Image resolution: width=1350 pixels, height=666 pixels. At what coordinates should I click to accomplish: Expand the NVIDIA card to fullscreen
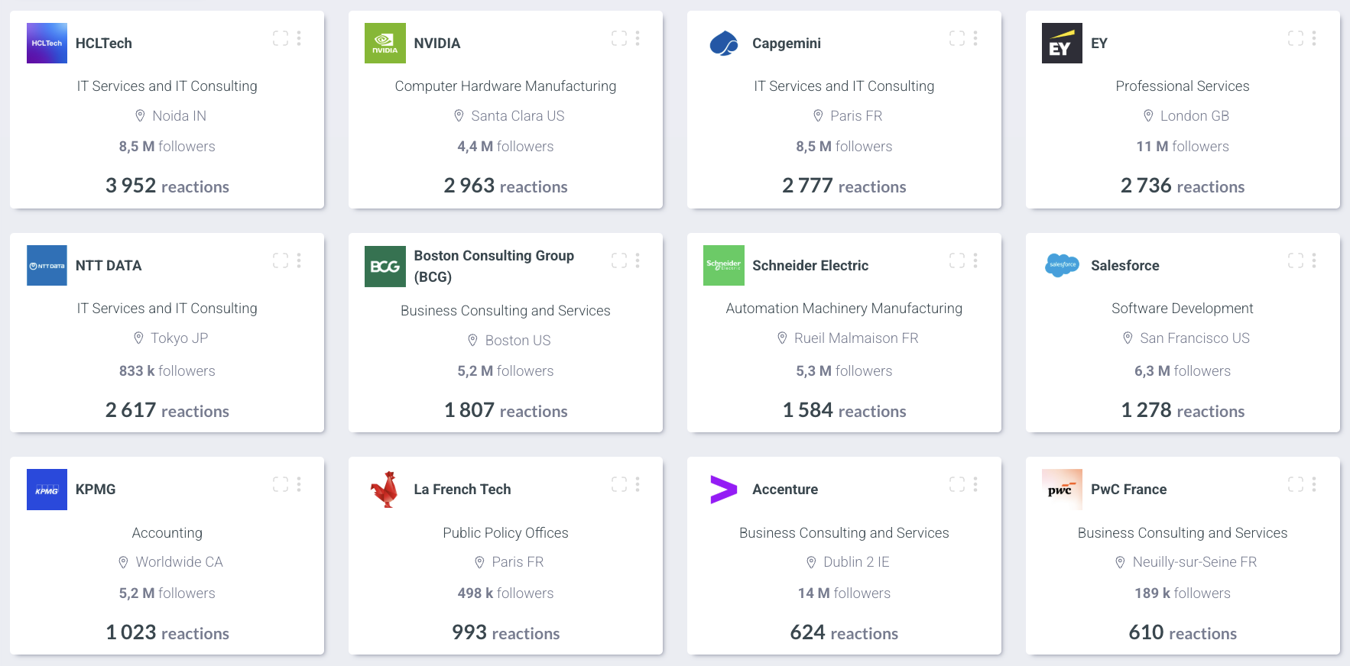[x=619, y=38]
